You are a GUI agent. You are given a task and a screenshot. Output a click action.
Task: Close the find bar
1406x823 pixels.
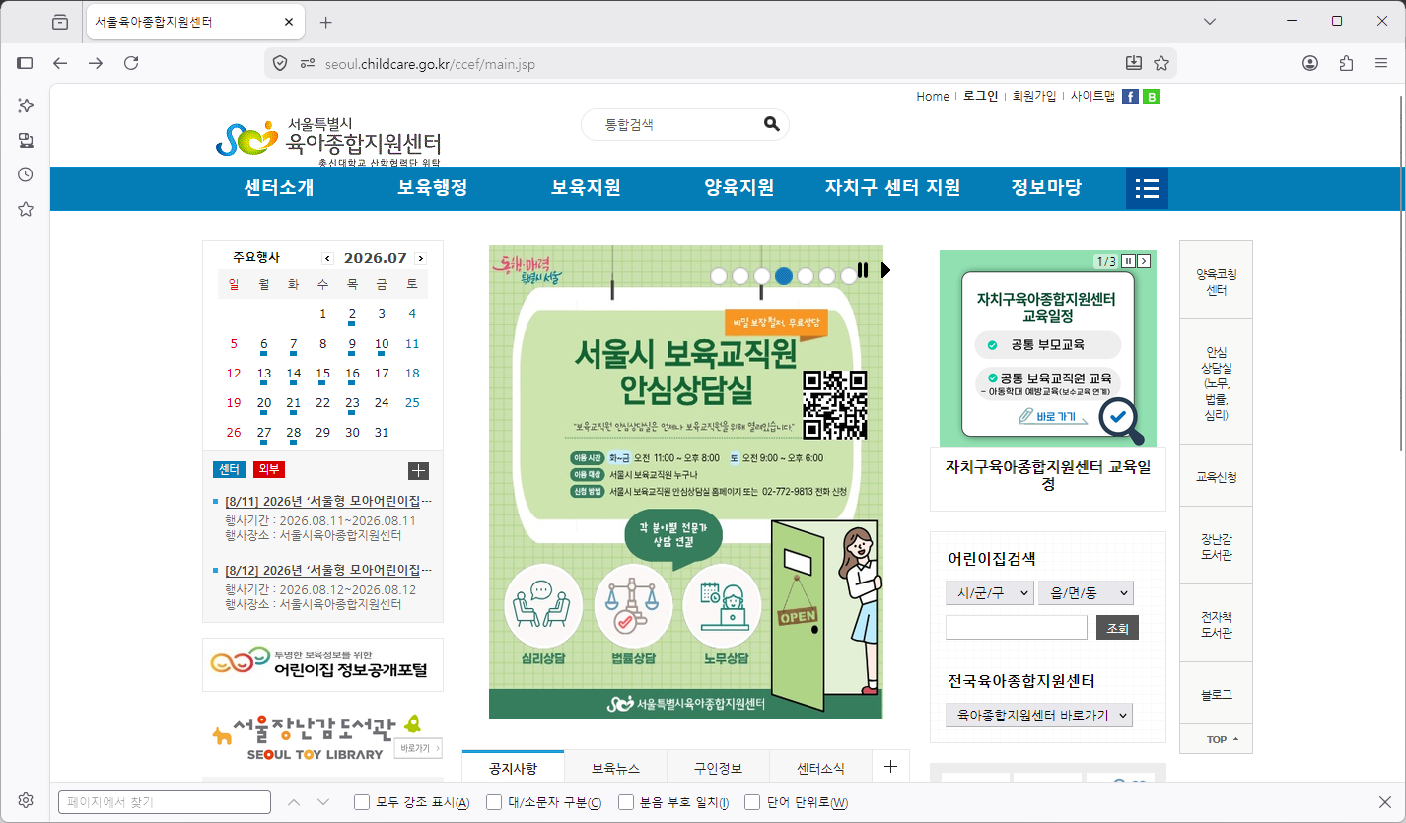pos(1384,802)
